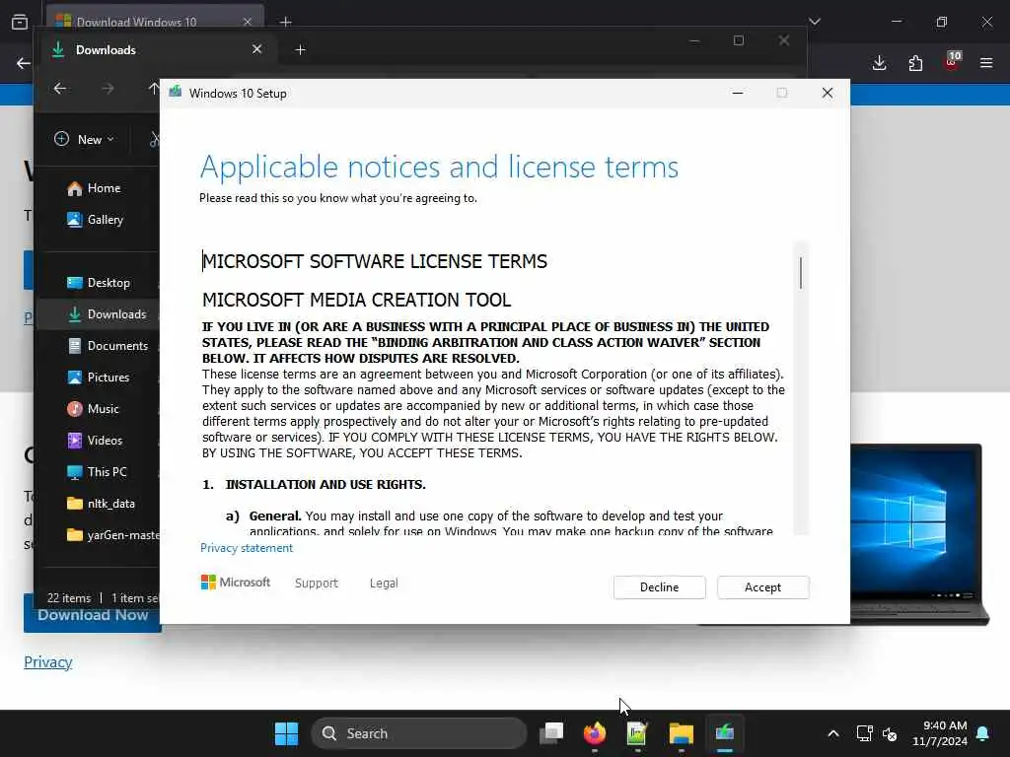Select Downloads folder in Explorer sidebar
The image size is (1010, 757).
[107, 314]
